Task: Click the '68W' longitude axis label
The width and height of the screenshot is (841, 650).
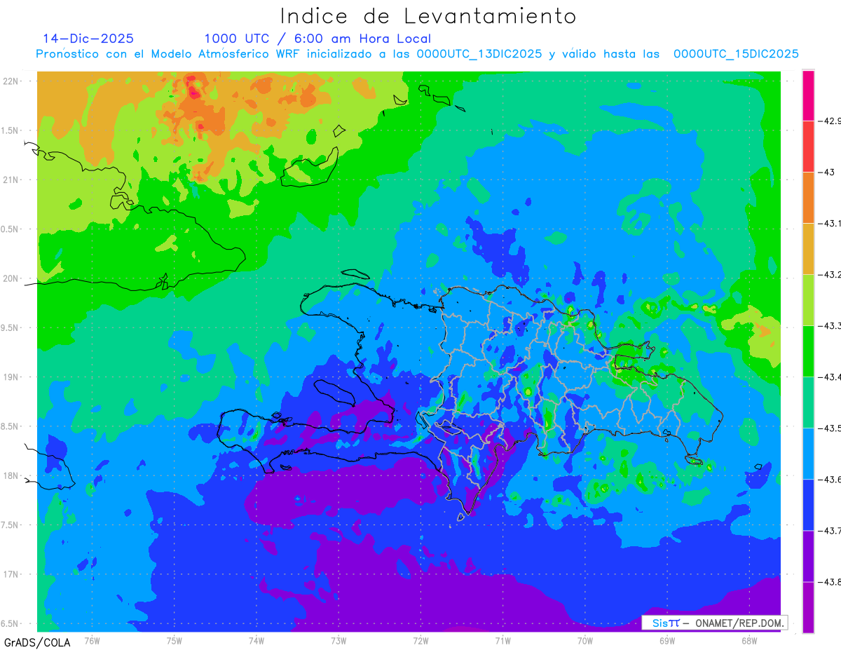Action: pos(749,641)
